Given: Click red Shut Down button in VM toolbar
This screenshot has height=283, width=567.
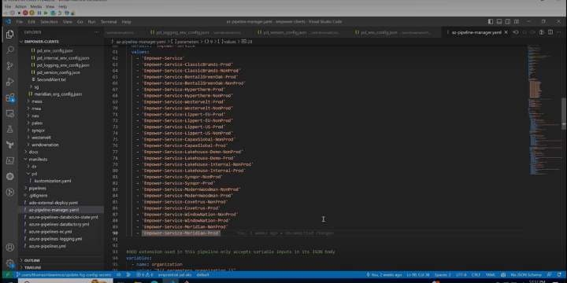Looking at the screenshot, I should coord(25,13).
